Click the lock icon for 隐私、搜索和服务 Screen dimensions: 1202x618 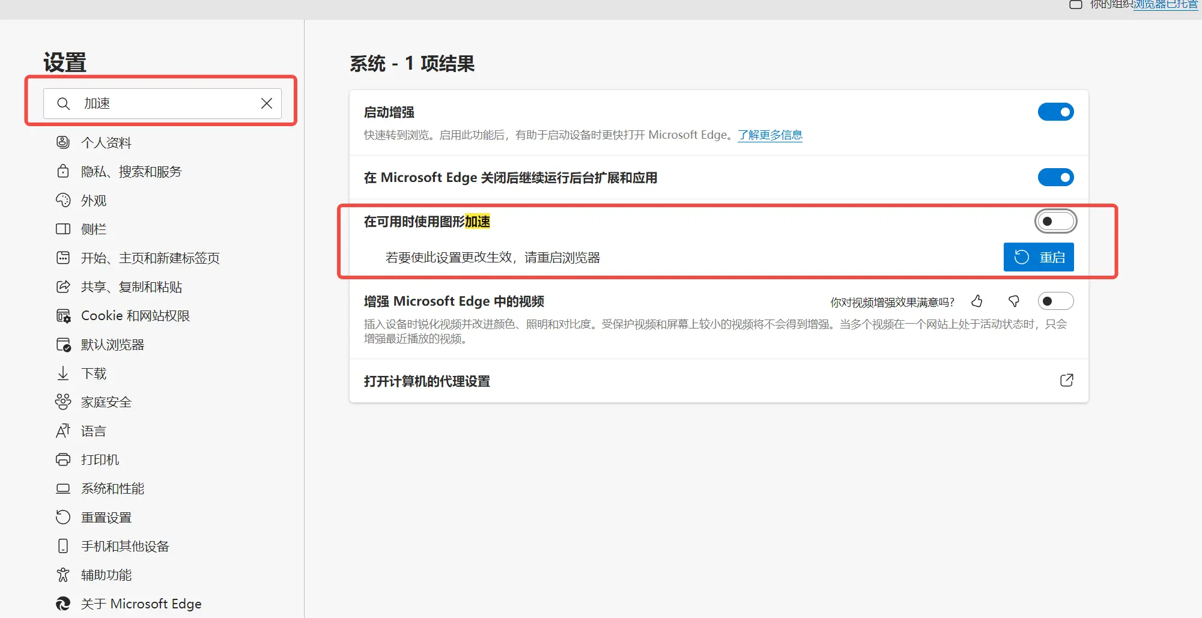point(63,171)
